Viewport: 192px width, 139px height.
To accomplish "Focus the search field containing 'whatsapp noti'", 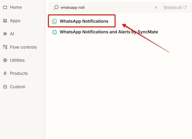I will pos(104,7).
